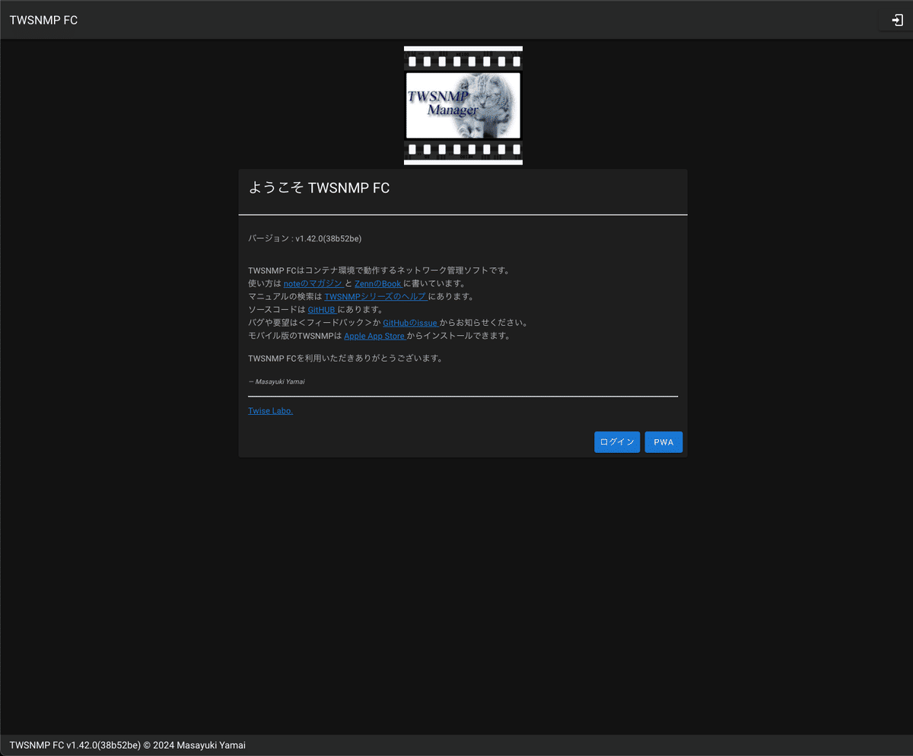913x756 pixels.
Task: Click the login icon in the top bar
Action: click(897, 21)
